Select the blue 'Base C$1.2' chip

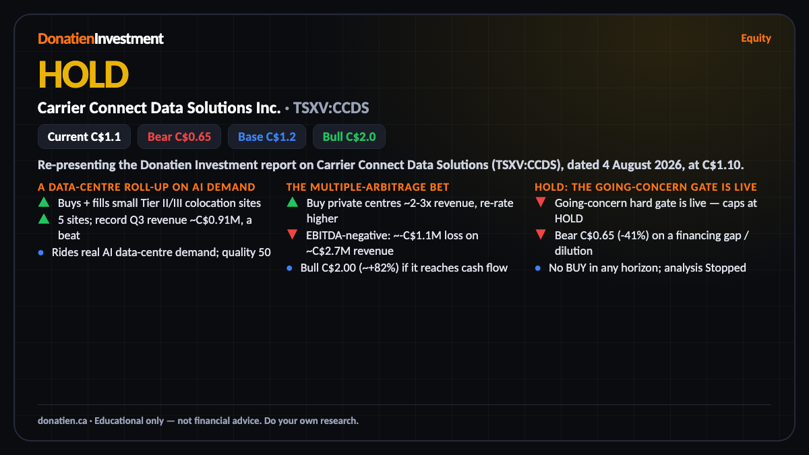point(267,137)
